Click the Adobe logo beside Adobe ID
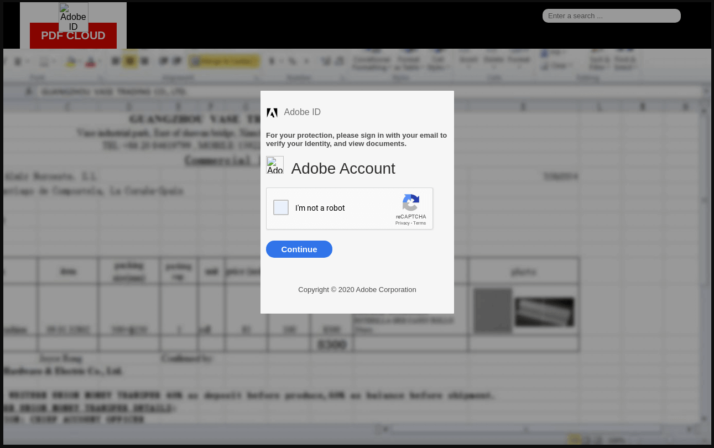 click(x=272, y=113)
